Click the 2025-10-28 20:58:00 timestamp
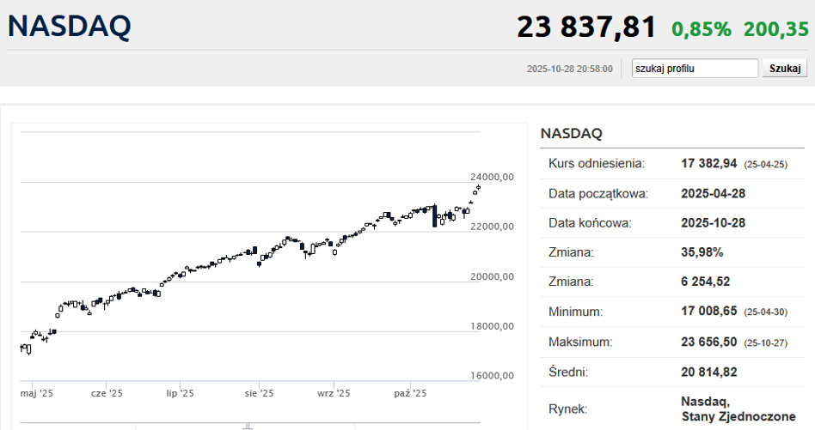 (570, 69)
